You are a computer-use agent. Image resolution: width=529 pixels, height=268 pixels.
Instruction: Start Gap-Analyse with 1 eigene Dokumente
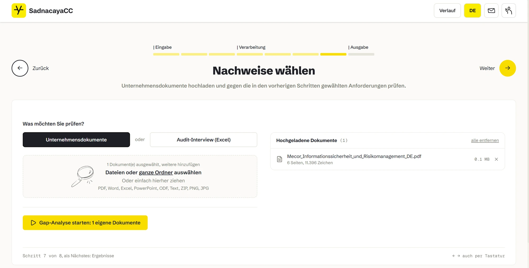point(85,223)
